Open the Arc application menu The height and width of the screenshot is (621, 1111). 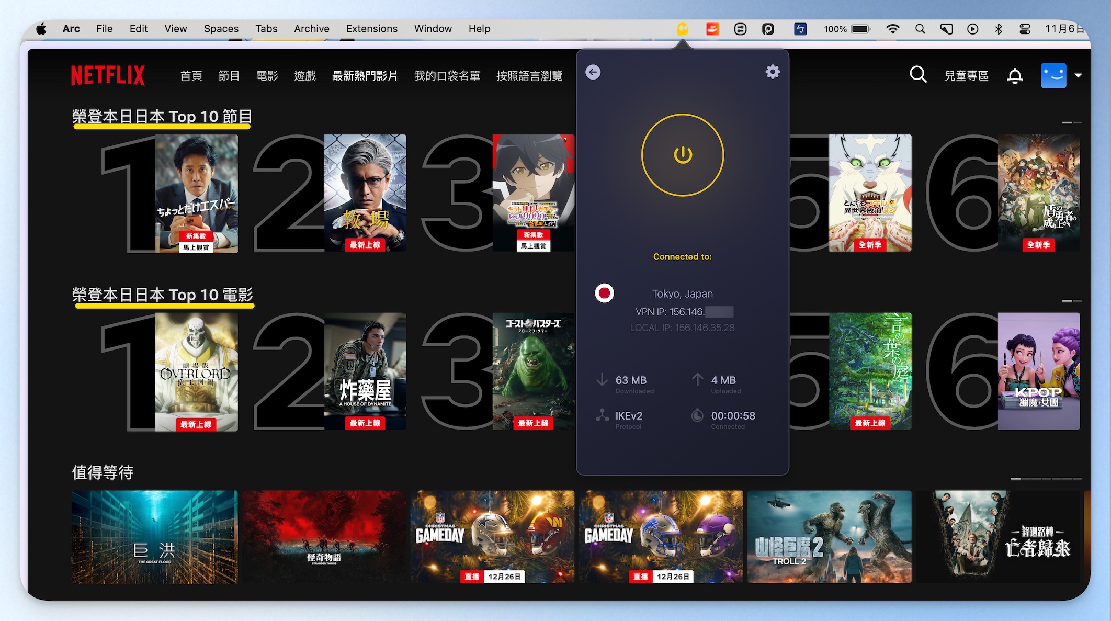[71, 29]
